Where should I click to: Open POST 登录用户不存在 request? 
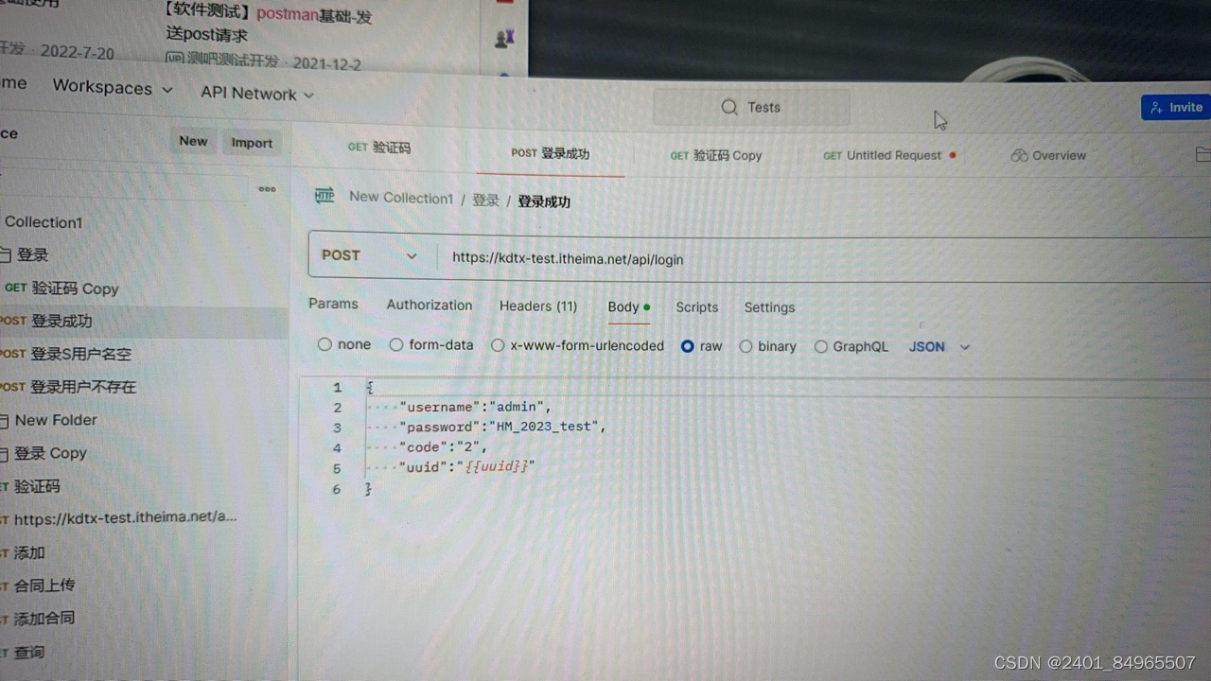pos(68,387)
